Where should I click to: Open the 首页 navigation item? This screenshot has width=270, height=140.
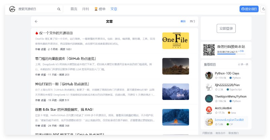(x=74, y=9)
